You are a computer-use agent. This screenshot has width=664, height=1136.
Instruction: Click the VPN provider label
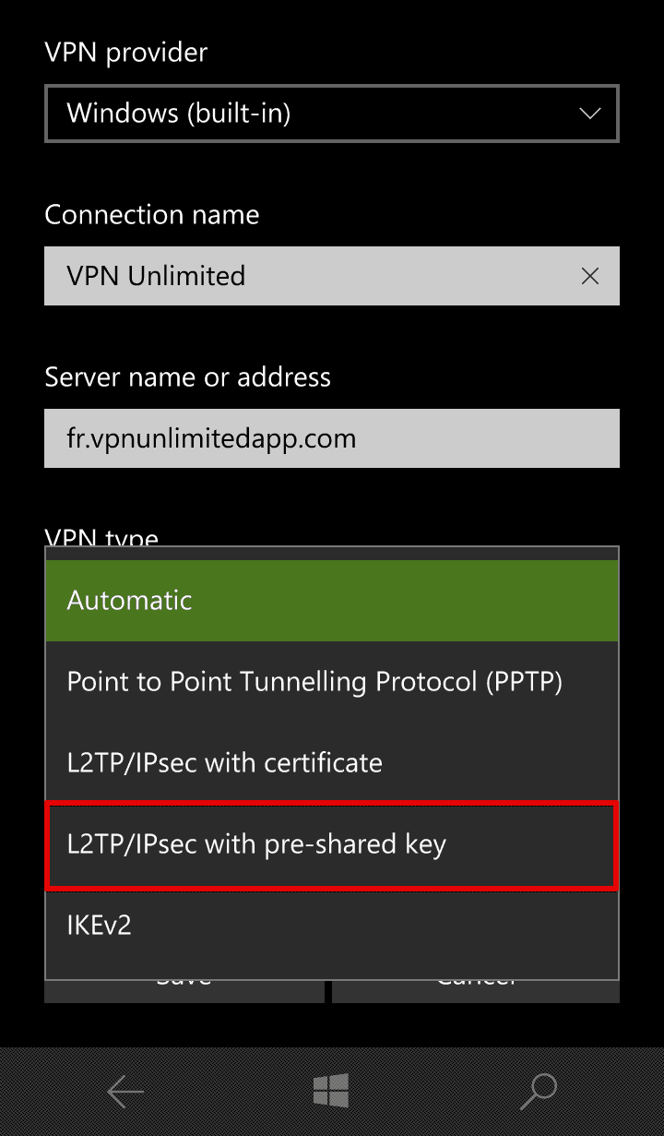[x=126, y=53]
